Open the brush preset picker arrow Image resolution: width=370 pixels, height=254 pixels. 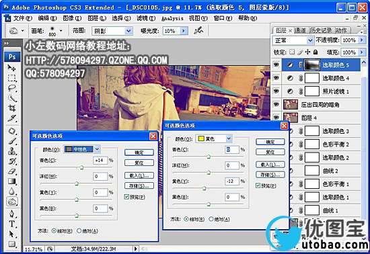pyautogui.click(x=61, y=31)
